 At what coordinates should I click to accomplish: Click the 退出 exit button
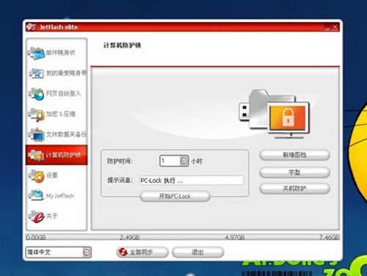pyautogui.click(x=197, y=252)
